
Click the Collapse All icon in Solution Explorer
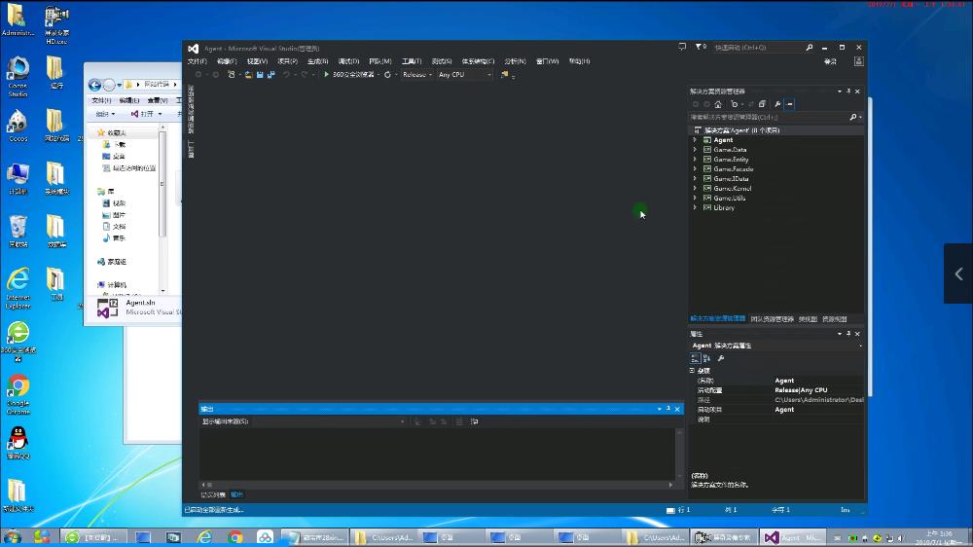coord(762,104)
